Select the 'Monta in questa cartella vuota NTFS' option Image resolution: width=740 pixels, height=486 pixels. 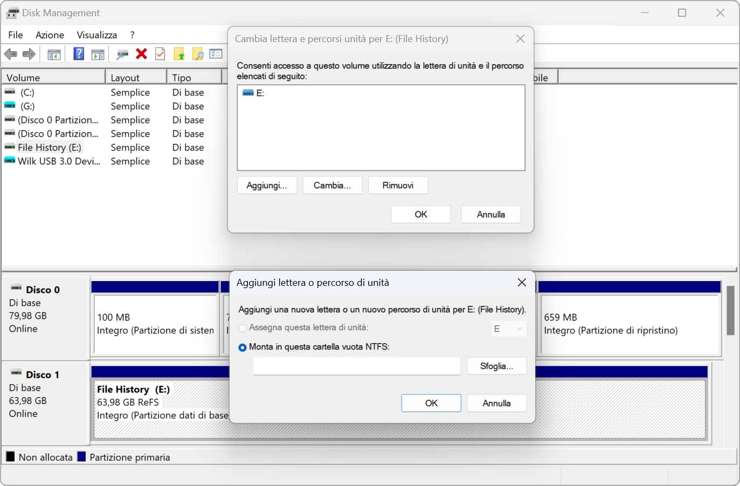coord(243,347)
